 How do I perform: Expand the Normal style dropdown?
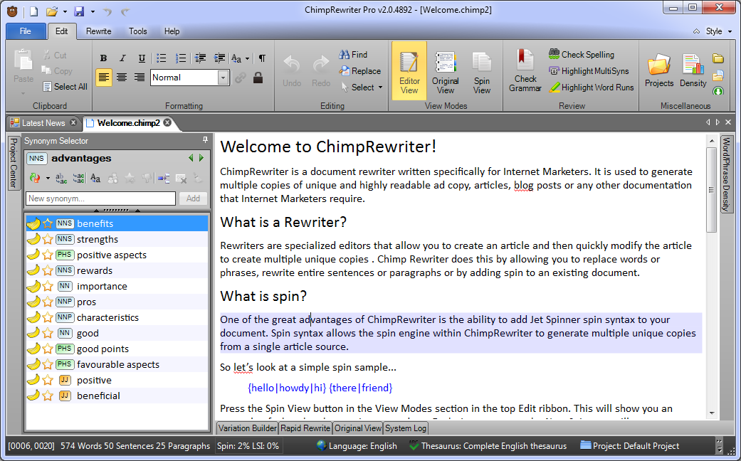pos(223,78)
